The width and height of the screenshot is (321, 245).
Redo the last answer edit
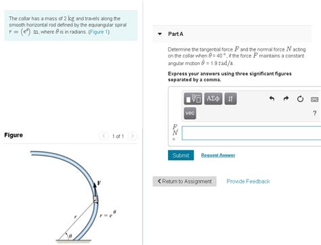[286, 99]
